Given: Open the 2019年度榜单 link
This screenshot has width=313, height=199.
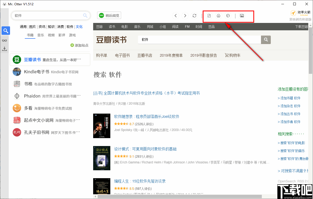Looking at the screenshot, I should (171, 55).
